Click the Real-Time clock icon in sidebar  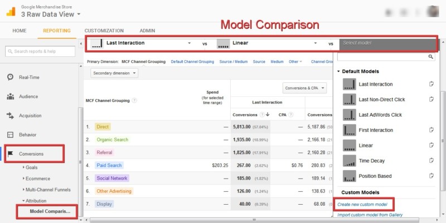point(11,77)
